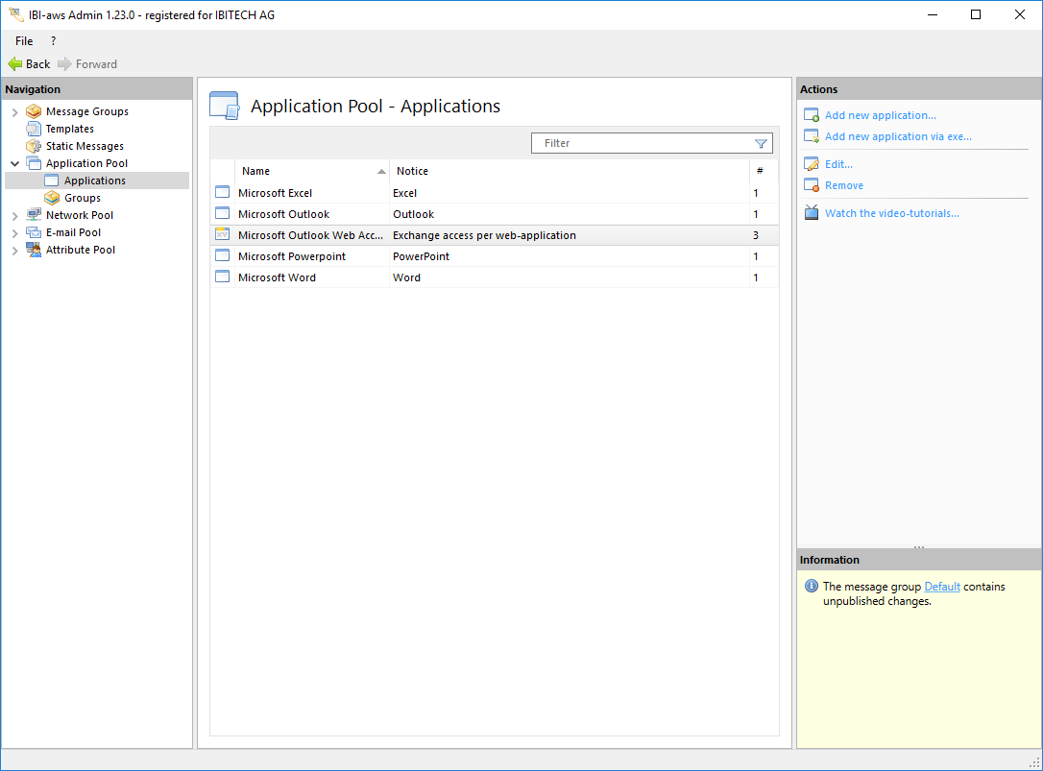The width and height of the screenshot is (1043, 771).
Task: Click the Templates icon in navigation tree
Action: pyautogui.click(x=34, y=129)
